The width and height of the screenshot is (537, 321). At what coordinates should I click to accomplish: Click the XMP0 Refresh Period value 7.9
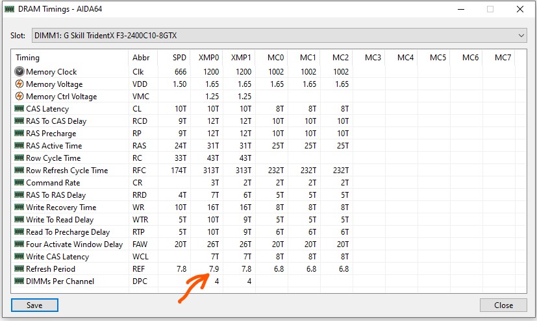coord(214,268)
